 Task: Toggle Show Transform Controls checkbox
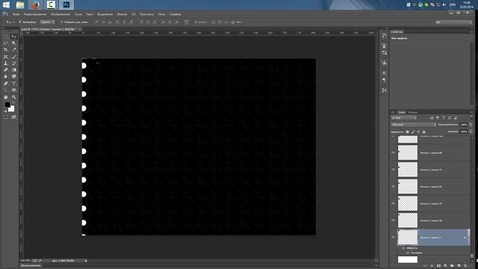[x=61, y=22]
